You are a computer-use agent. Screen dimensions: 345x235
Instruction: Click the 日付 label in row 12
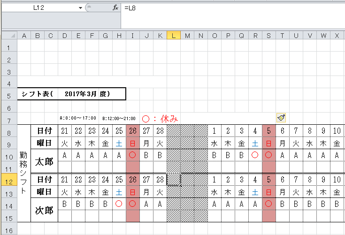coord(44,180)
